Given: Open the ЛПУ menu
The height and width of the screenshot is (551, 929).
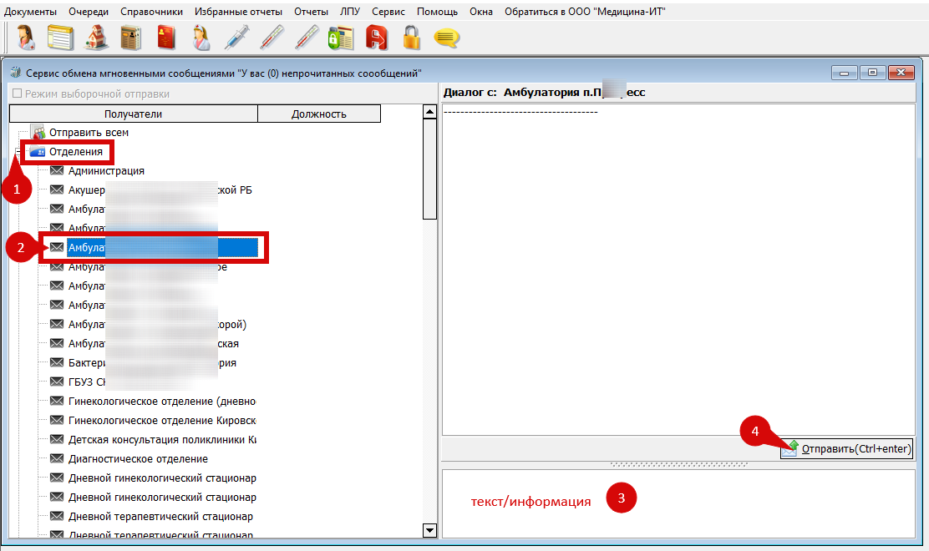Looking at the screenshot, I should [x=349, y=11].
